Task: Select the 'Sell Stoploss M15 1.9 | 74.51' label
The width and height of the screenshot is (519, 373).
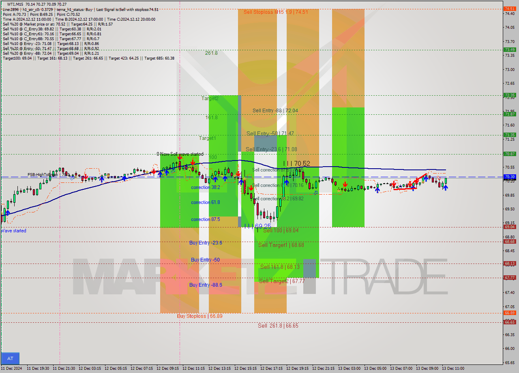Action: [276, 12]
